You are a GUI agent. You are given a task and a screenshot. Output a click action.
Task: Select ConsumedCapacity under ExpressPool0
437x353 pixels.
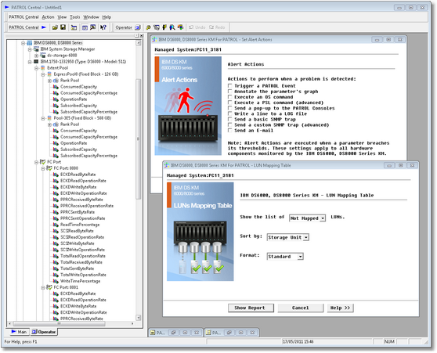[78, 87]
